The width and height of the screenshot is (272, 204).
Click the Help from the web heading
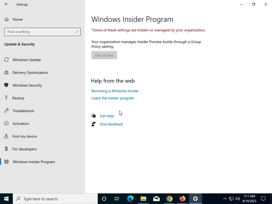pyautogui.click(x=113, y=81)
